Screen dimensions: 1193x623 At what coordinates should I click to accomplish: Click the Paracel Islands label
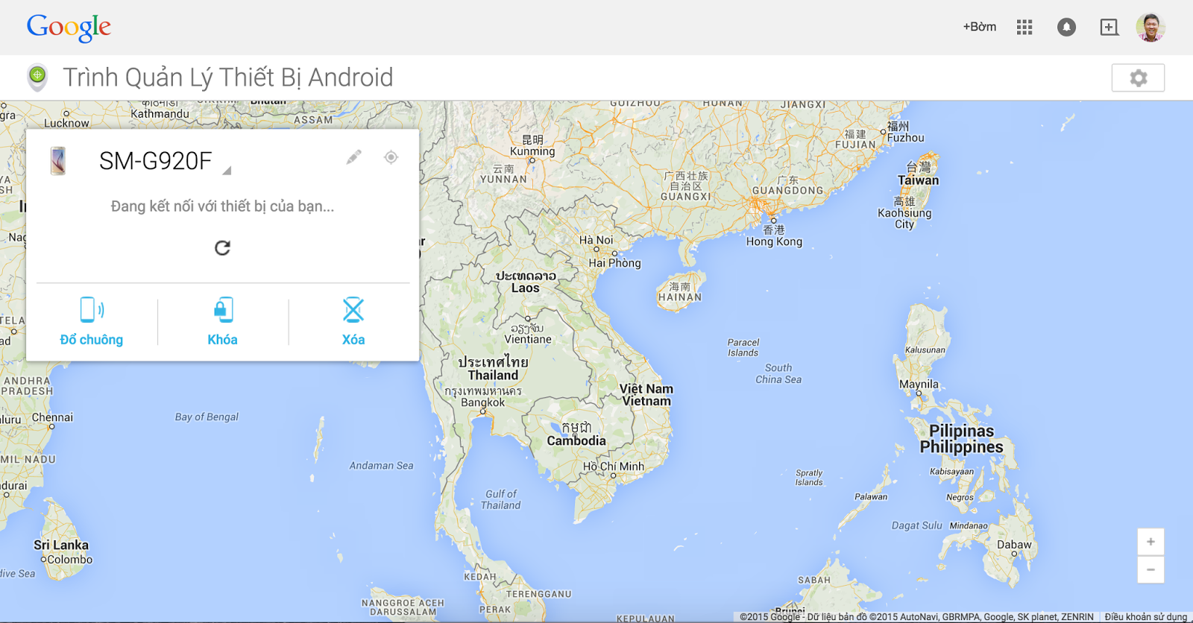743,348
